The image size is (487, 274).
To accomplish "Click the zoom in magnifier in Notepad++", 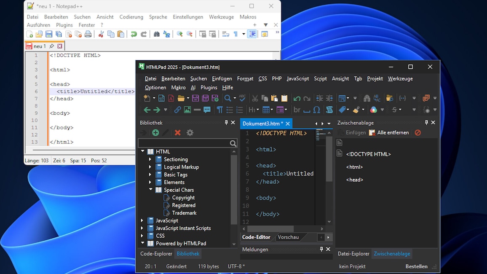I will click(179, 34).
